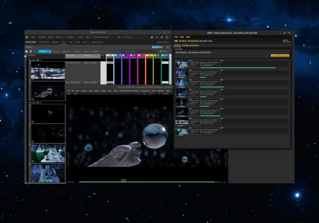Toggle the select-all checkbox in Shots table header
Viewport: 319px width, 223px height.
(25, 56)
